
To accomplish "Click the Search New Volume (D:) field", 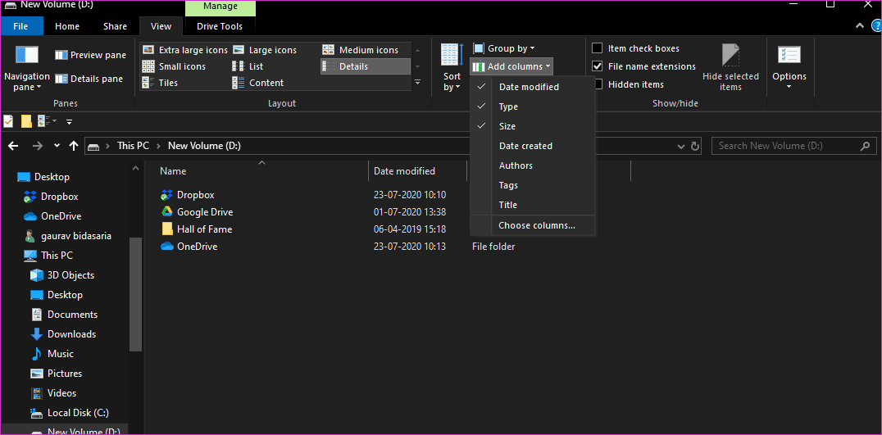I will pos(794,146).
